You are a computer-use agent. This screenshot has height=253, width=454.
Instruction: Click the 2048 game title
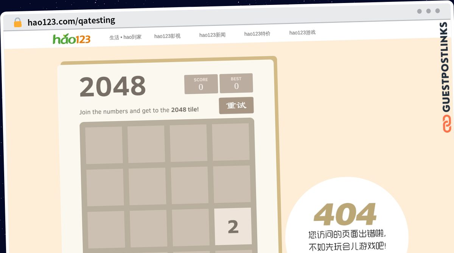(x=112, y=87)
